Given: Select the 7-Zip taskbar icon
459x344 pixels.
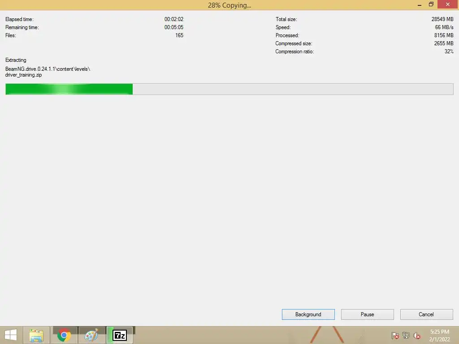Looking at the screenshot, I should 120,335.
